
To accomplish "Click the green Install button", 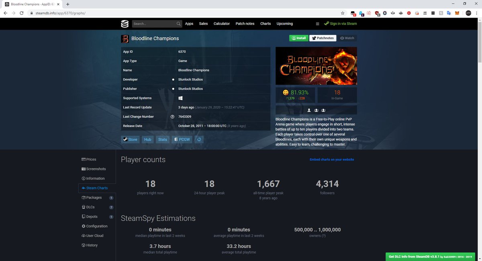I will click(x=298, y=38).
